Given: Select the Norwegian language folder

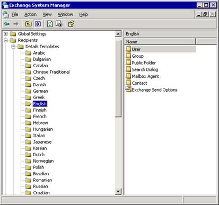Looking at the screenshot, I should pyautogui.click(x=43, y=161).
